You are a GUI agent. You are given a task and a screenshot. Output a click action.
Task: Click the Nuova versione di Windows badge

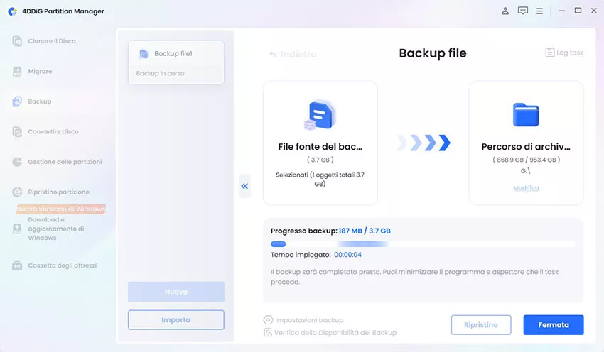click(61, 209)
